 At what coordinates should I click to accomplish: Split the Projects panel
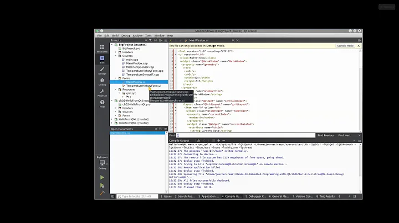(161, 40)
